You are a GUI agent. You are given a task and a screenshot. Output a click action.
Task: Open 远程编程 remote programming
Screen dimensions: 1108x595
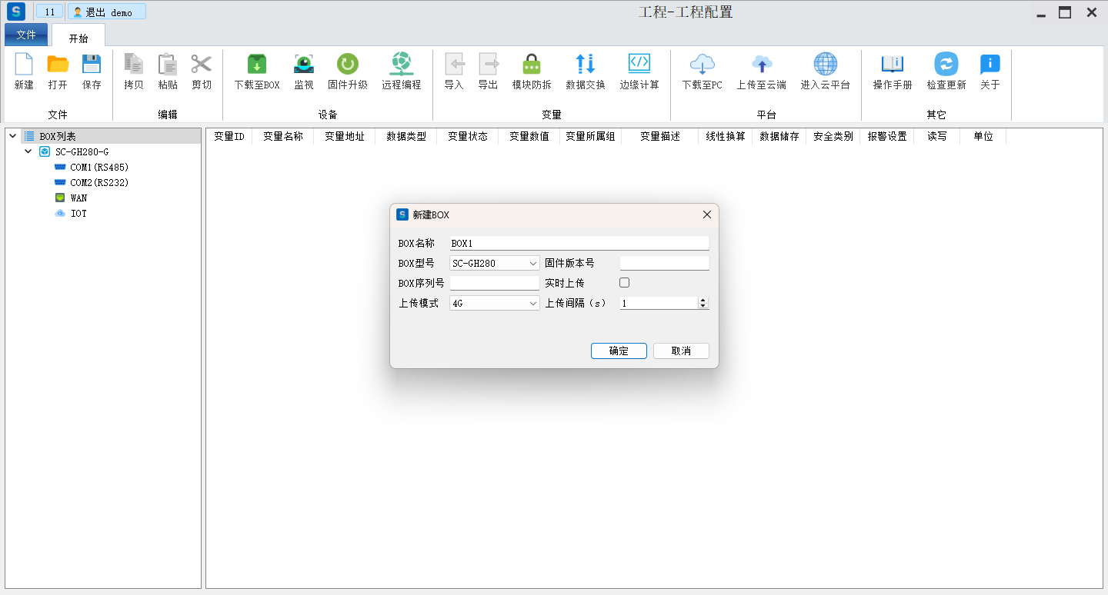[401, 65]
